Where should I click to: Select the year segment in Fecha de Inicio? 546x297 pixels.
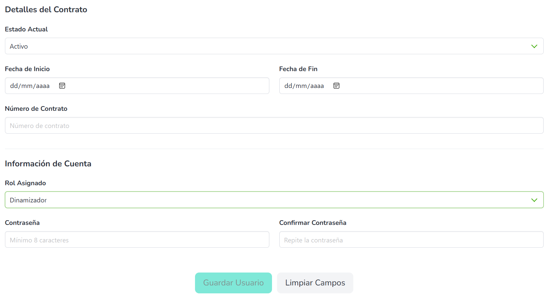(43, 86)
